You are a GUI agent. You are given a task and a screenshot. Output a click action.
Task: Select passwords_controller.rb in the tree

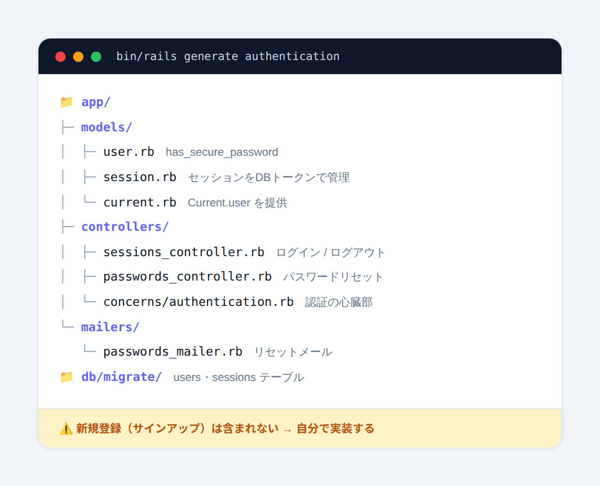pyautogui.click(x=187, y=277)
